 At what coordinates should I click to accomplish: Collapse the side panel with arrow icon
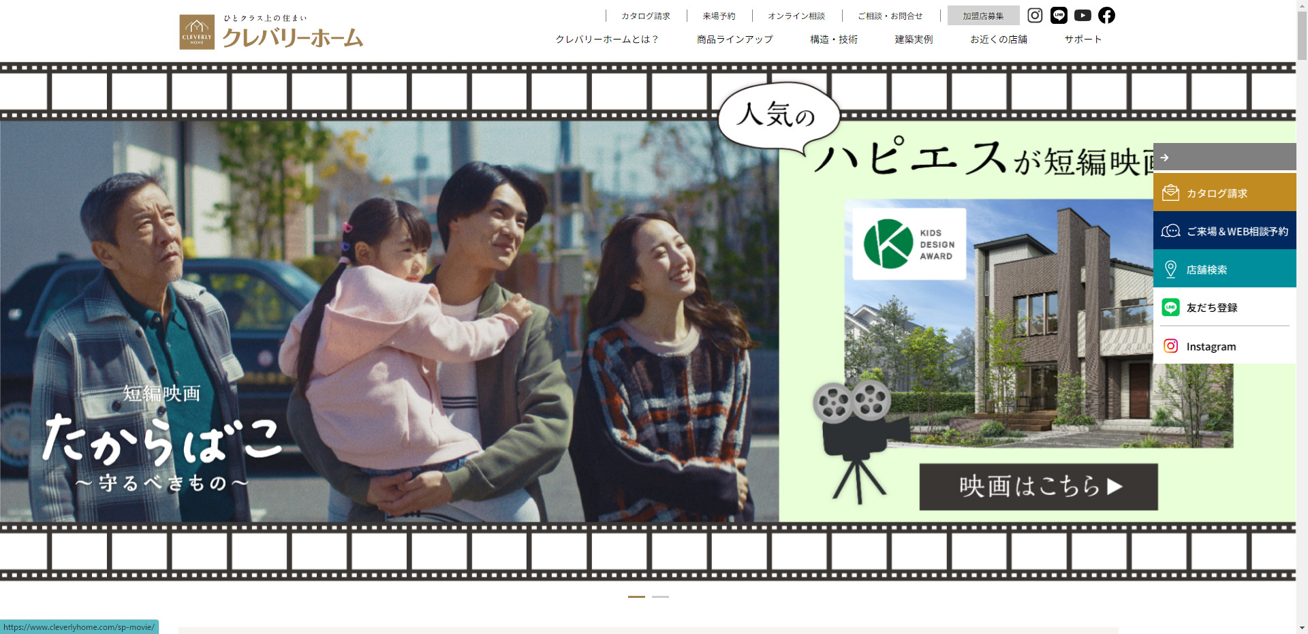1165,157
